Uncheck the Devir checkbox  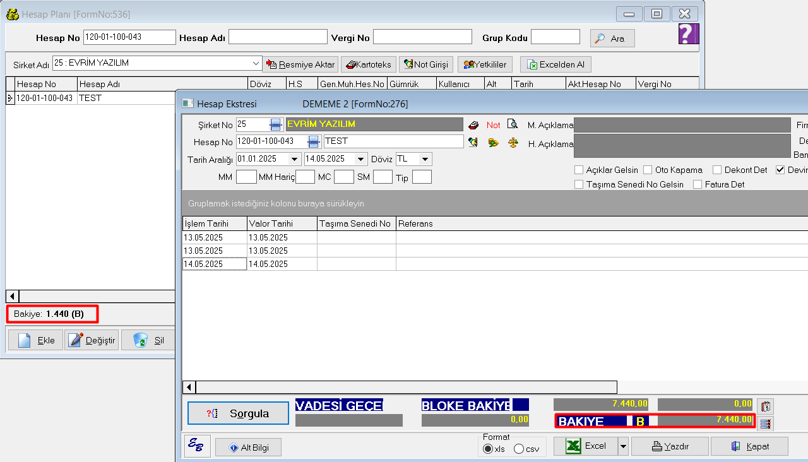(780, 170)
